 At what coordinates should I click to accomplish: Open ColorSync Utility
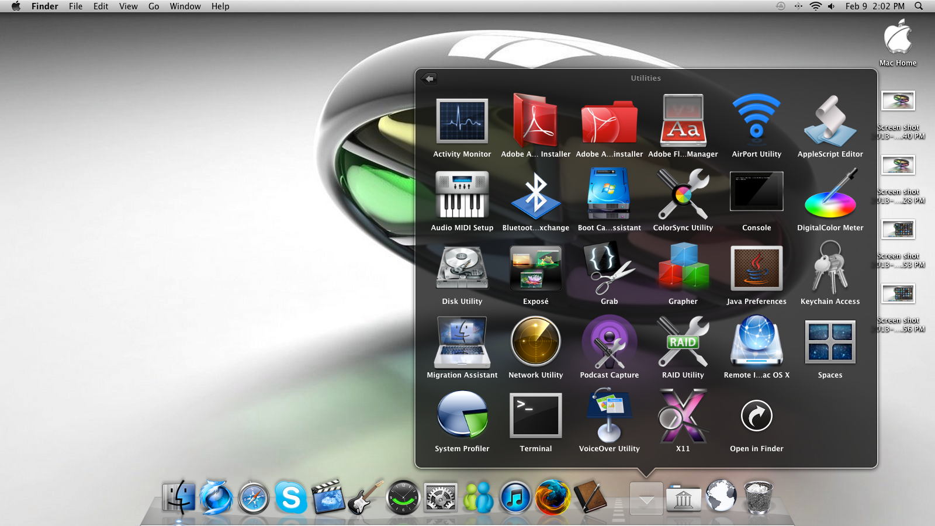coord(683,194)
